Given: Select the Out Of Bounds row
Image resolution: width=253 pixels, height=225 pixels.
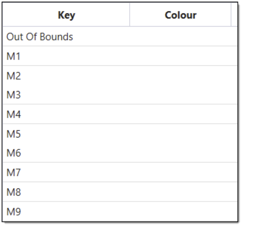Looking at the screenshot, I should coord(40,37).
